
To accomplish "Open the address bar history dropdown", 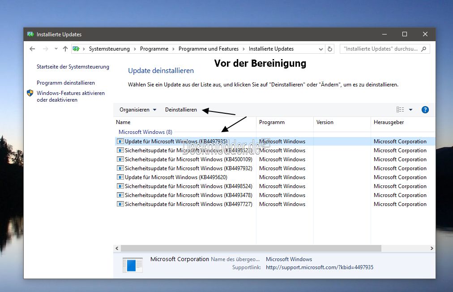I will pos(321,49).
